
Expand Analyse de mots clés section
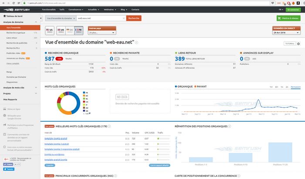tap(36, 88)
